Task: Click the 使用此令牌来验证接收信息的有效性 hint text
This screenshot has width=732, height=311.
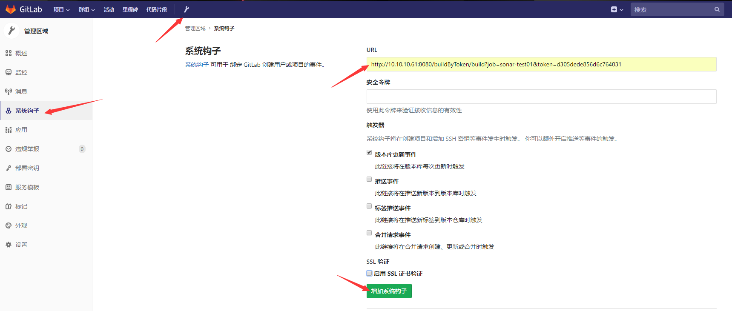Action: tap(414, 110)
